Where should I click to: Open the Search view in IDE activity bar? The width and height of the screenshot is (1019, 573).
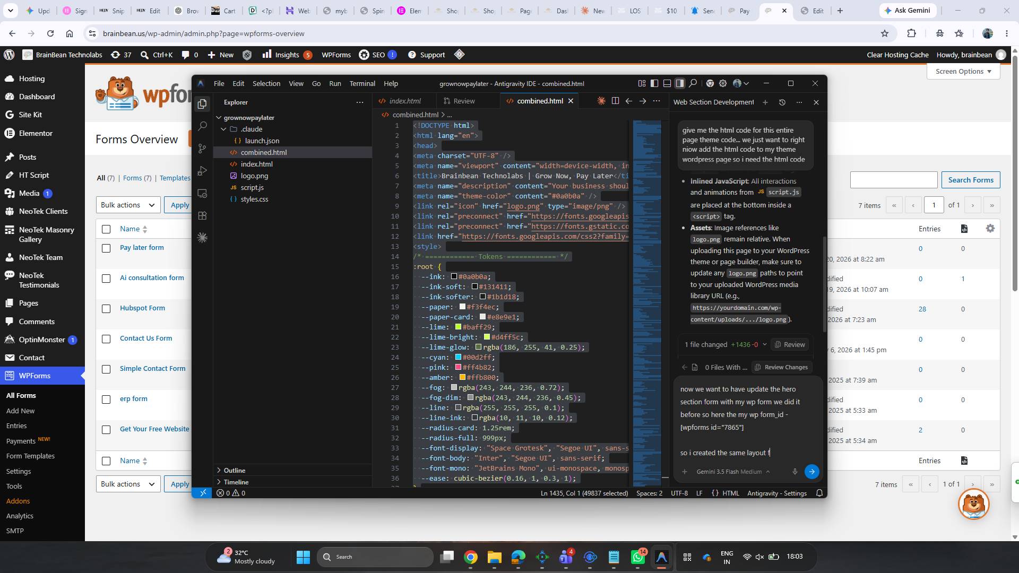coord(202,126)
